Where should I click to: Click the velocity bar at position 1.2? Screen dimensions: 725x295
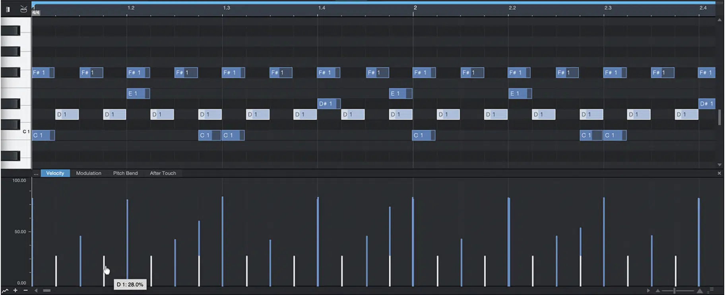pos(127,243)
